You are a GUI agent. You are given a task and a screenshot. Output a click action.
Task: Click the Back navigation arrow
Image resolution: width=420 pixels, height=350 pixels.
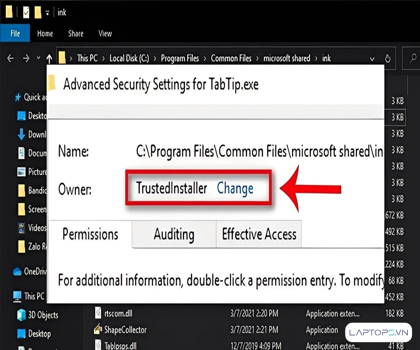(x=10, y=58)
